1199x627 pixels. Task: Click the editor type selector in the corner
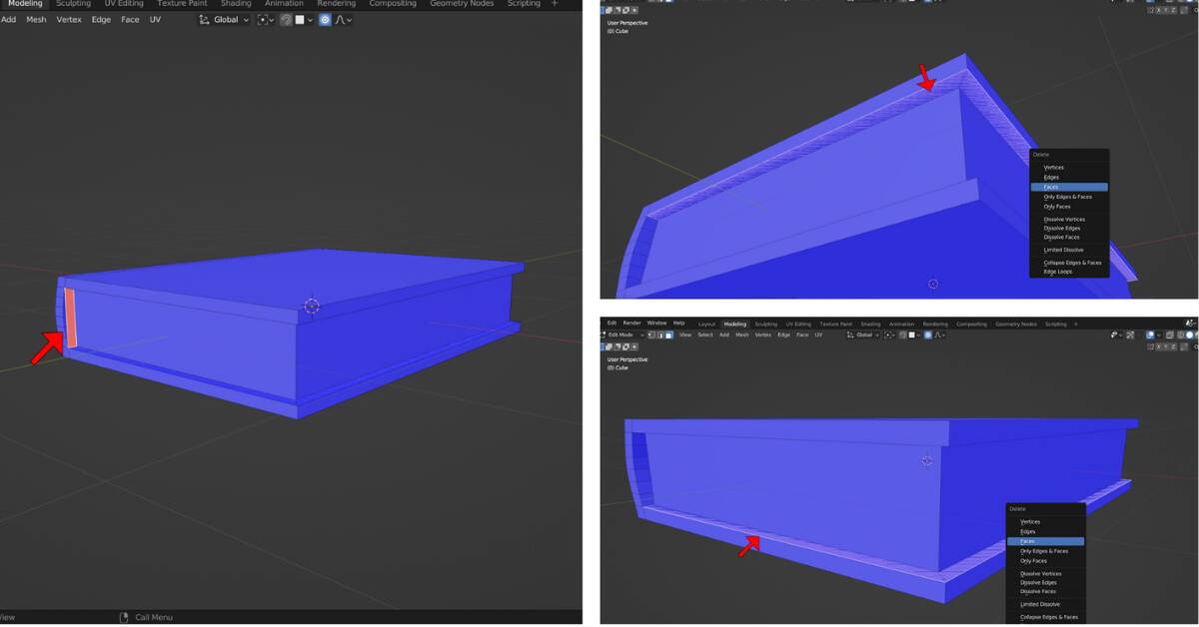[x=602, y=334]
